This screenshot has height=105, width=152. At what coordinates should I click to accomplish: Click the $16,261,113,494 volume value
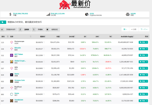(58, 14)
